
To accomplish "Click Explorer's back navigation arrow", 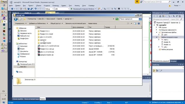I will coord(16,19).
